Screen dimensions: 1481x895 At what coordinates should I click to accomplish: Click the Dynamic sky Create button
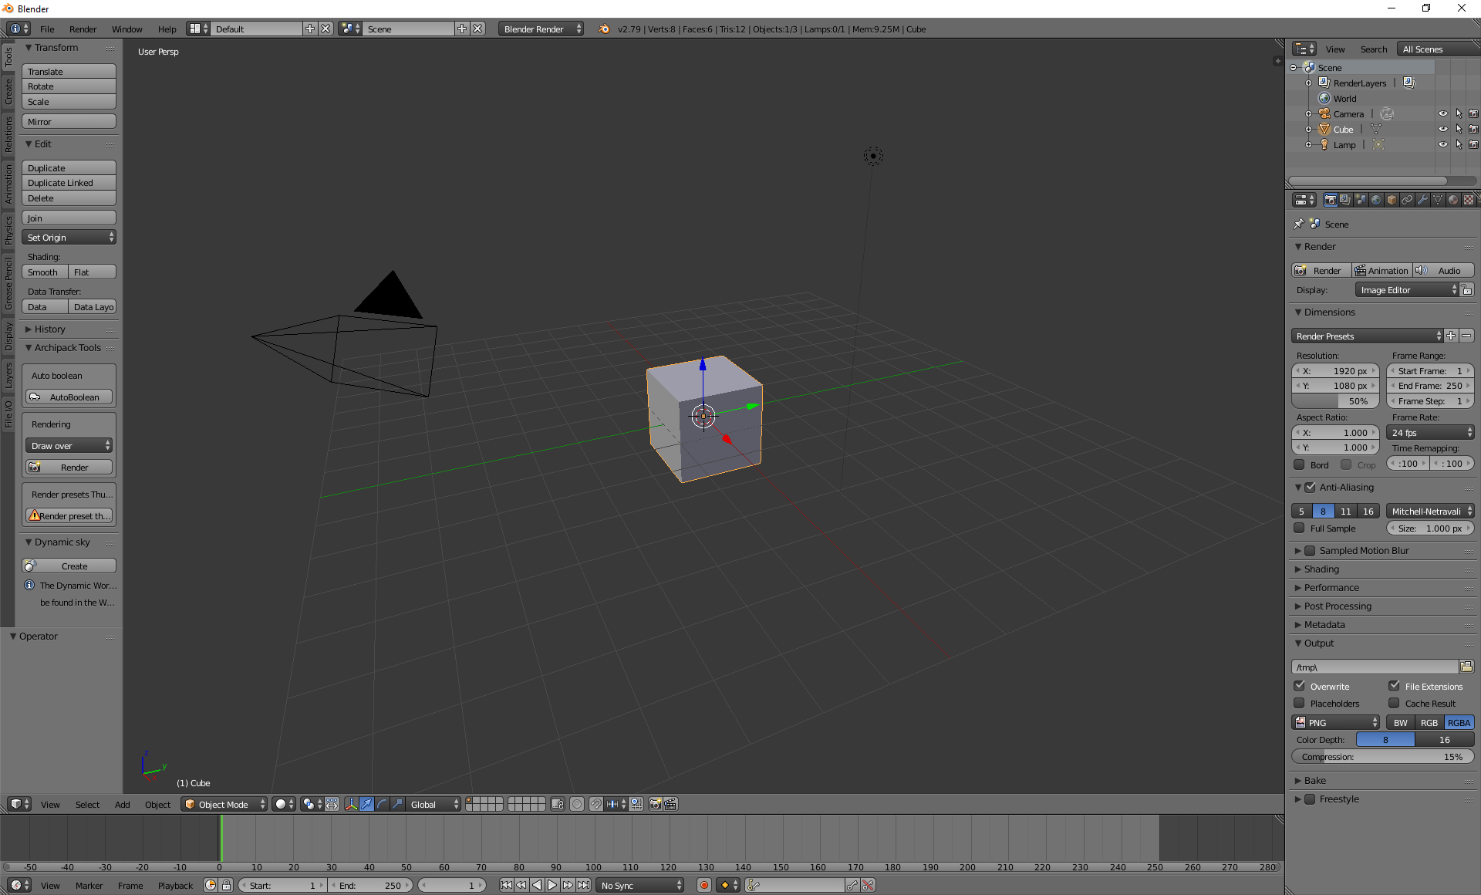coord(69,566)
